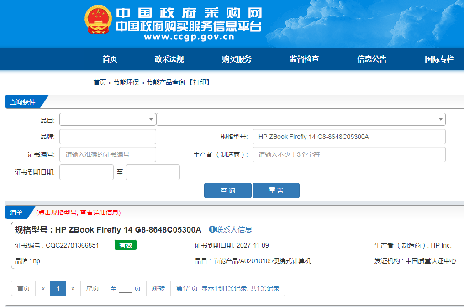This screenshot has width=464, height=307.
Task: Click 中国质量认证中心 issuing body text
Action: coord(431,261)
